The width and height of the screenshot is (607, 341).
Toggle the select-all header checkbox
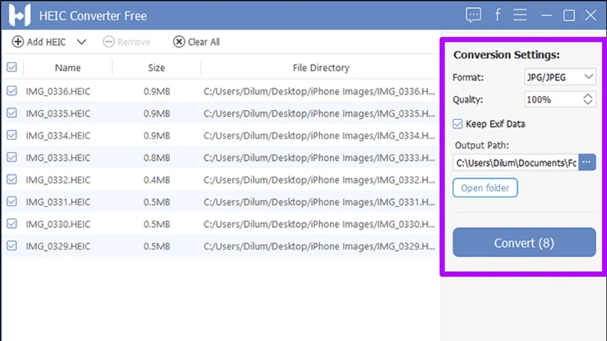point(12,67)
